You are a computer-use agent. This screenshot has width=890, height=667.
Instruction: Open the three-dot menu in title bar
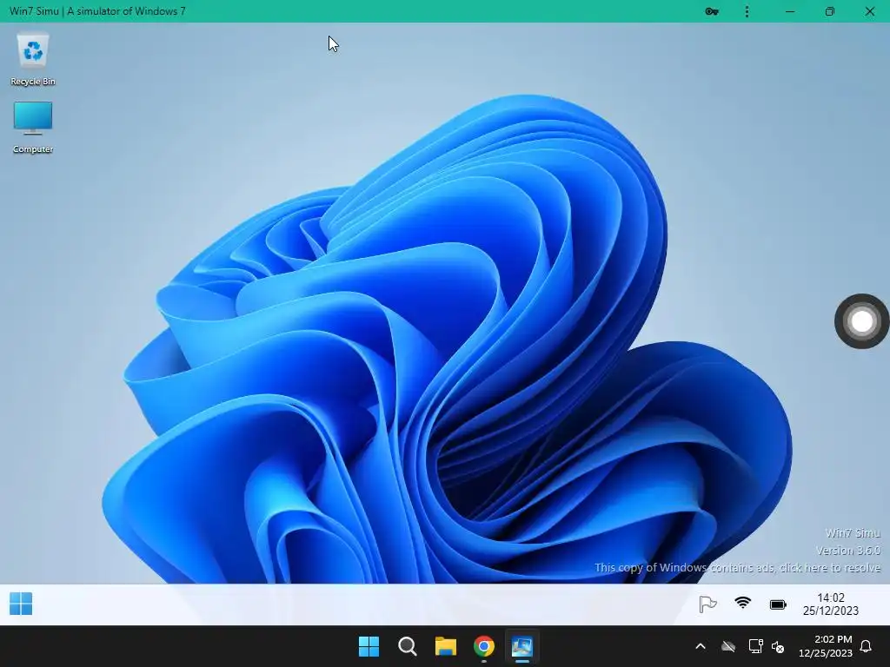[x=747, y=11]
